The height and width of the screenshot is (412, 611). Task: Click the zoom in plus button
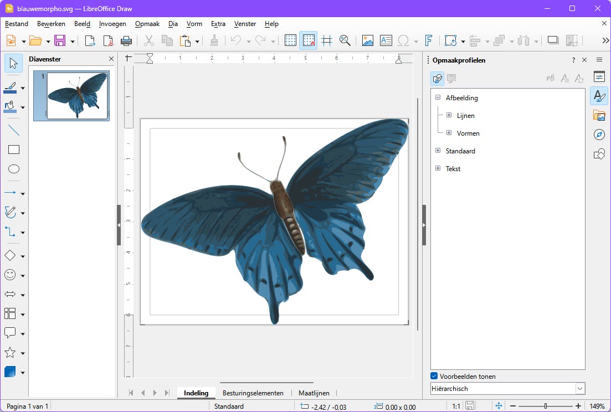coord(578,406)
